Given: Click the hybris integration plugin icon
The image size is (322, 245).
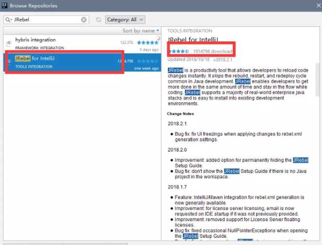Looking at the screenshot, I should [9, 43].
